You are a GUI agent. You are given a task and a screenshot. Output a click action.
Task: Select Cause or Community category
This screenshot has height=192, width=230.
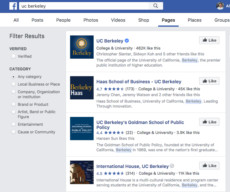pyautogui.click(x=13, y=132)
